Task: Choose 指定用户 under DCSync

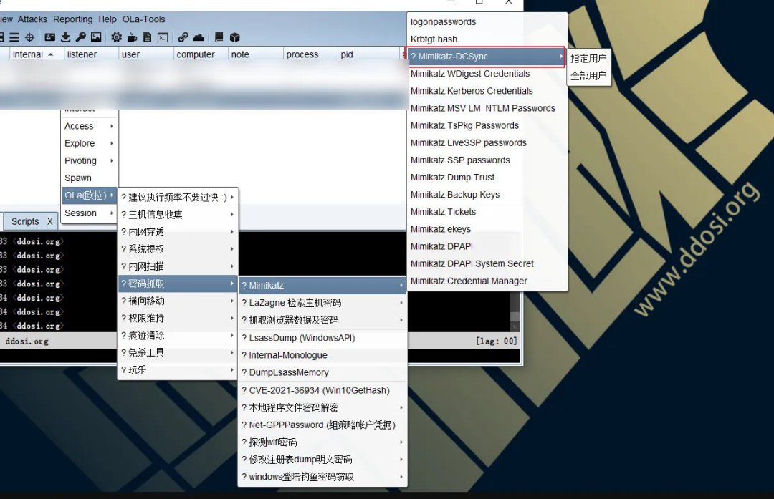Action: [589, 59]
